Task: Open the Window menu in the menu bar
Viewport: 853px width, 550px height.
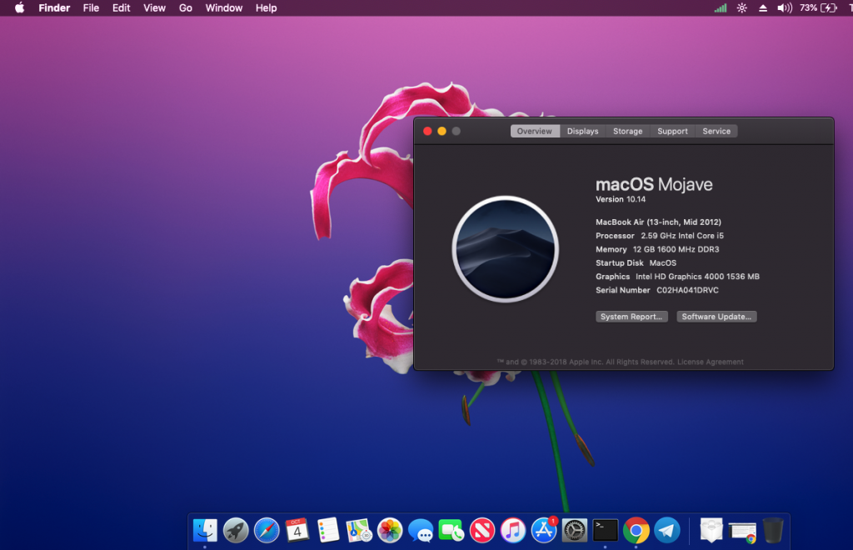Action: [223, 7]
